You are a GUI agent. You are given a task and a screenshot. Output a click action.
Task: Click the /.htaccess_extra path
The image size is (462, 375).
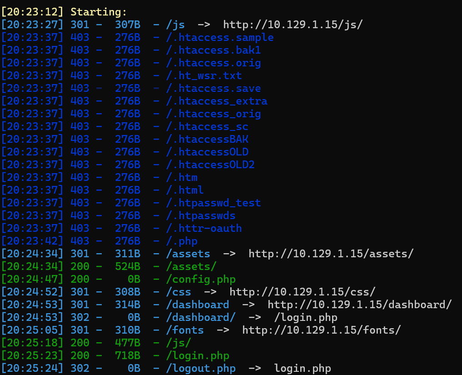(217, 101)
